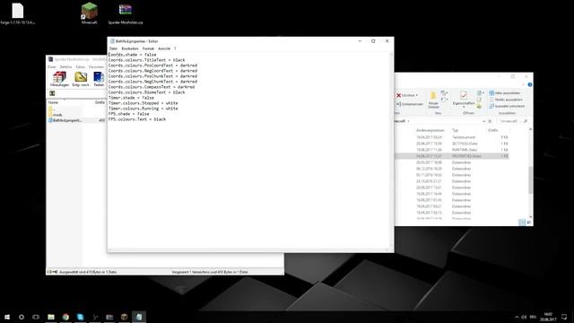Open Explorer help via the blue question mark icon

(530, 84)
